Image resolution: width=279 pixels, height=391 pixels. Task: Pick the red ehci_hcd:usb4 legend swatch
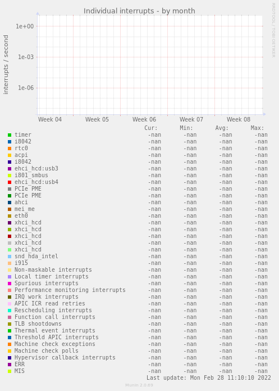point(10,182)
